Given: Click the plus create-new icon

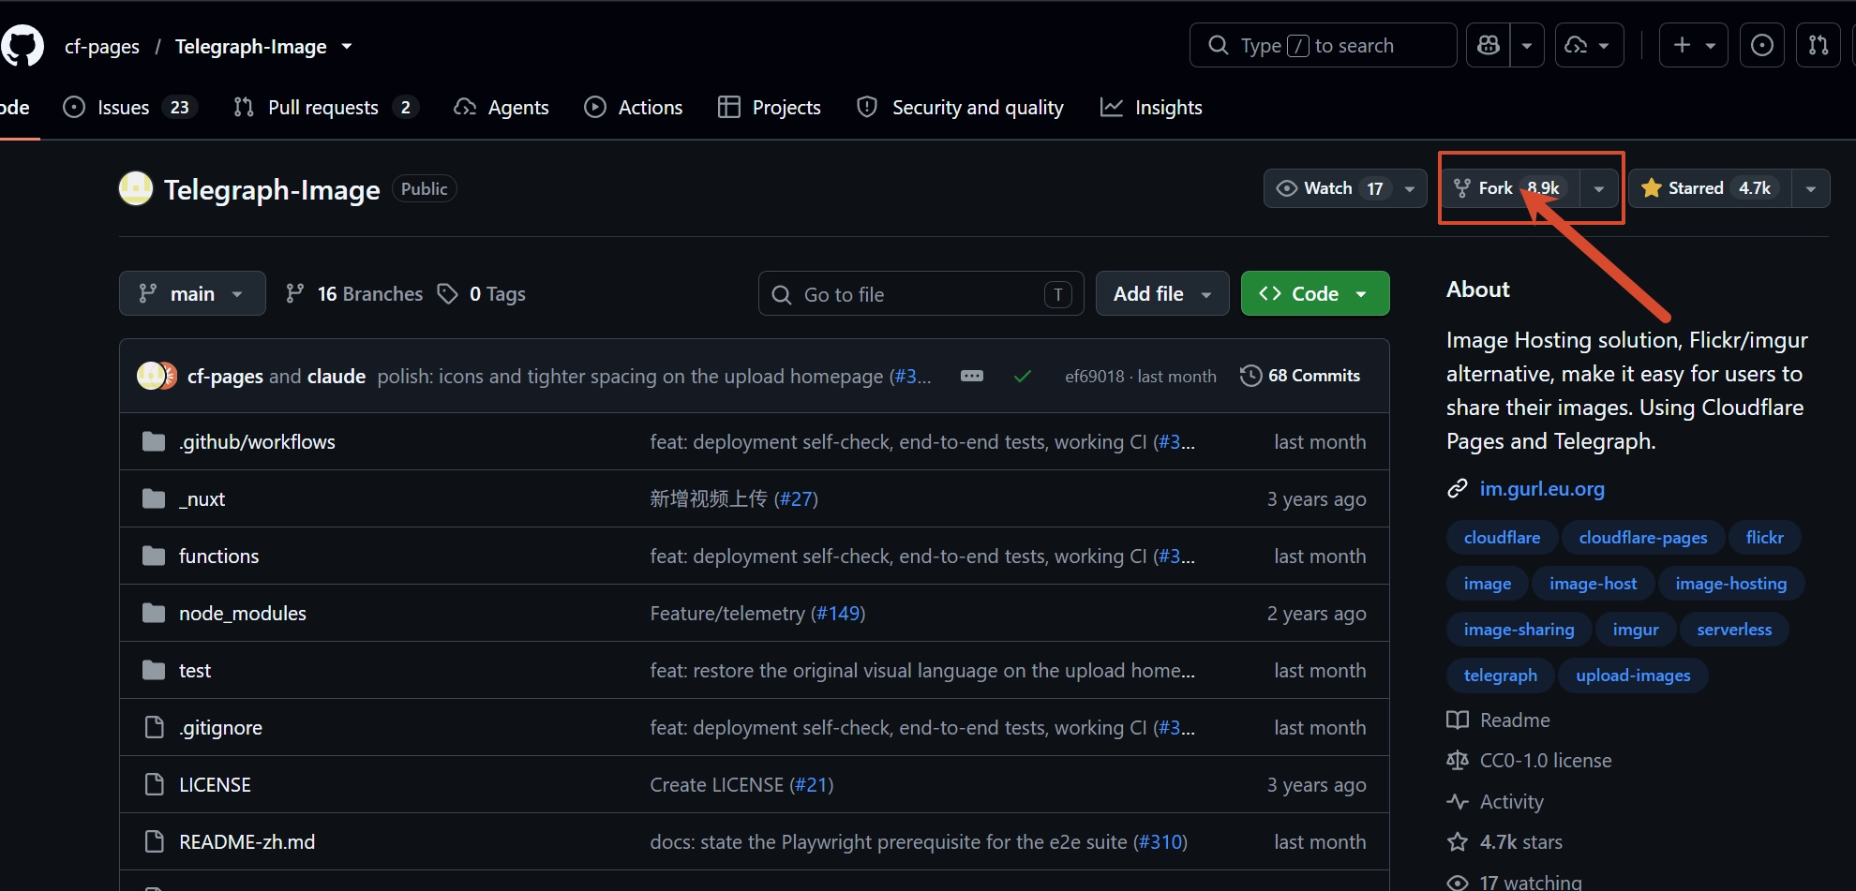Looking at the screenshot, I should 1683,45.
